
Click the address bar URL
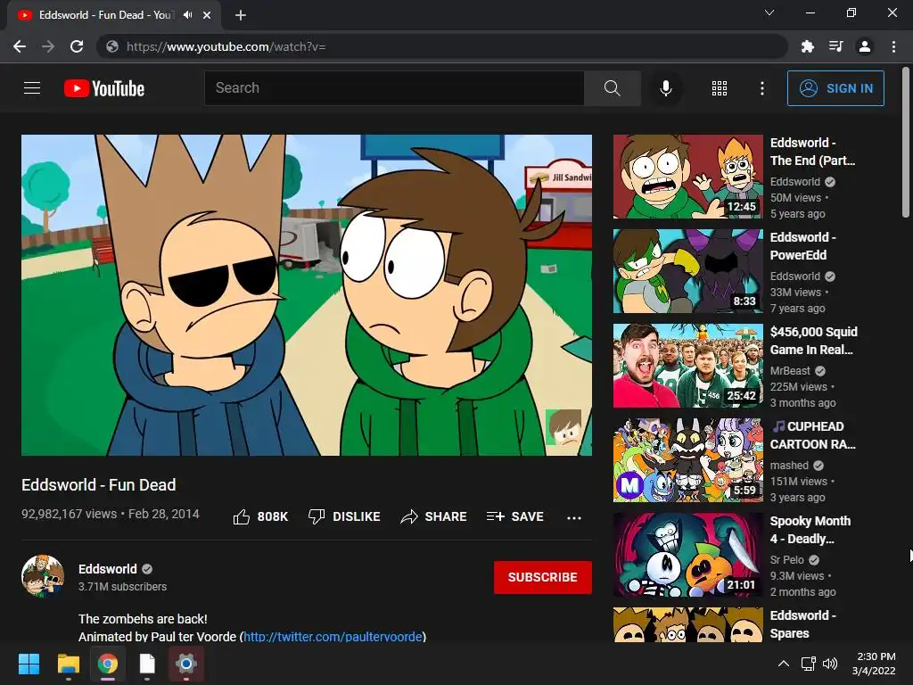point(226,46)
